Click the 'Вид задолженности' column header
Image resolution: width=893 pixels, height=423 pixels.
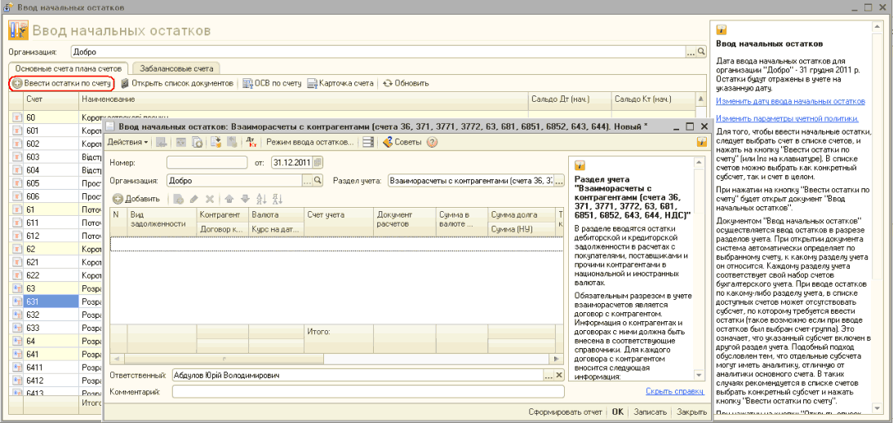[162, 222]
